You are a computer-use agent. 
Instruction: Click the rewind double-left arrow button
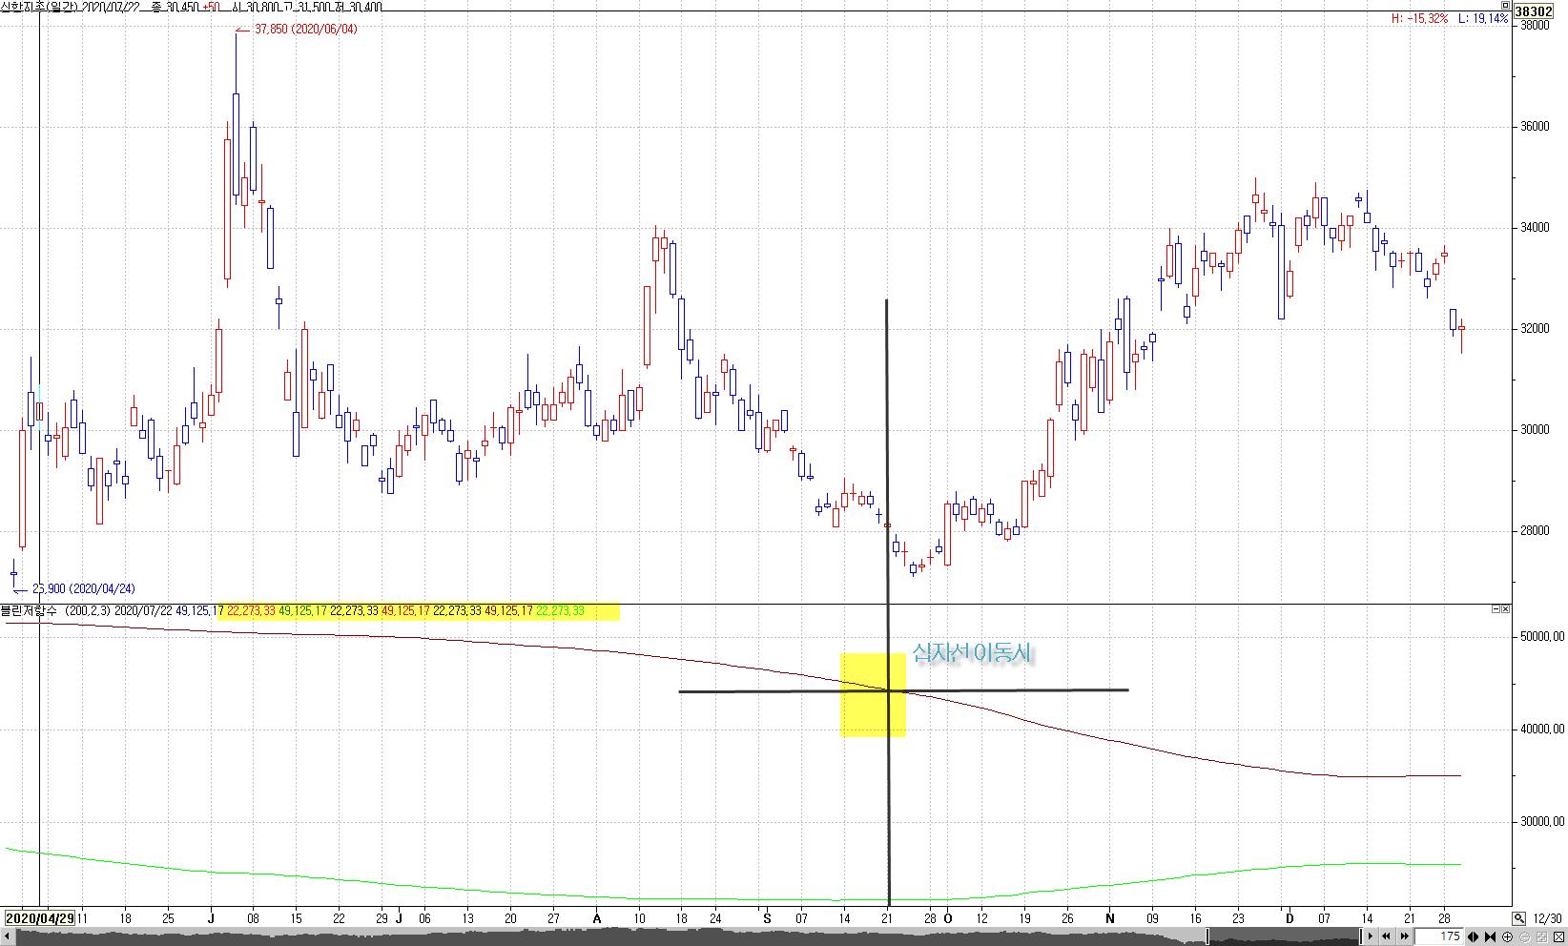pos(1386,936)
